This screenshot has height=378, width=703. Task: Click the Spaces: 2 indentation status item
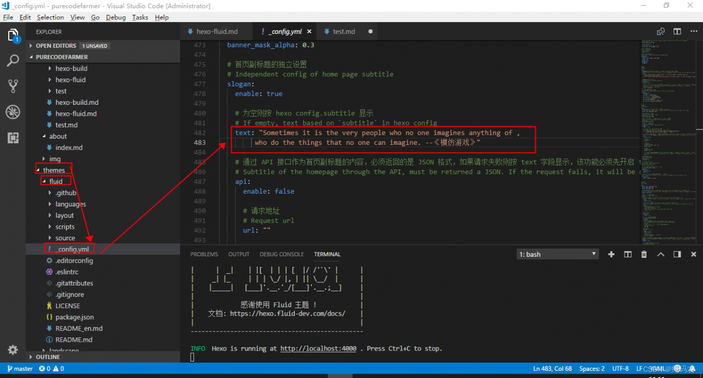(x=592, y=369)
